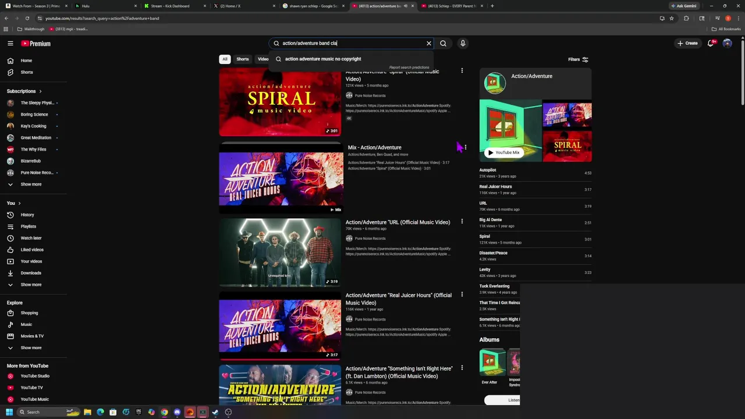The height and width of the screenshot is (419, 745).
Task: Open Ask Gemini in Chrome
Action: pyautogui.click(x=684, y=6)
